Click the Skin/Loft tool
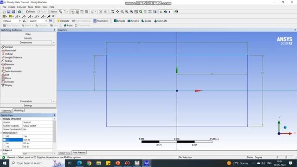This screenshot has width=297, height=167. (160, 21)
